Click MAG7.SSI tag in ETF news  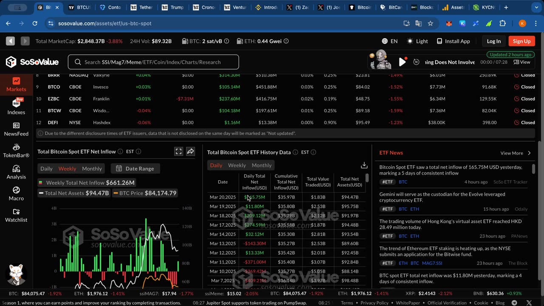[432, 263]
